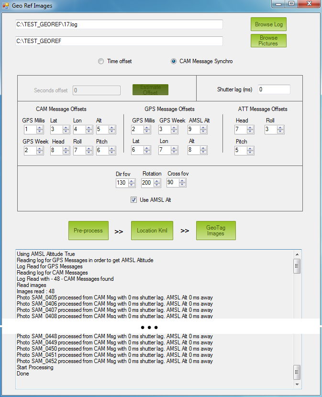Toggle the Use AMSL Alt checkbox
The height and width of the screenshot is (397, 322).
[x=134, y=200]
